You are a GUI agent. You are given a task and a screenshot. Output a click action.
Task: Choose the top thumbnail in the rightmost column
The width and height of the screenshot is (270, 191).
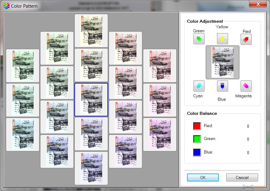pyautogui.click(x=160, y=65)
